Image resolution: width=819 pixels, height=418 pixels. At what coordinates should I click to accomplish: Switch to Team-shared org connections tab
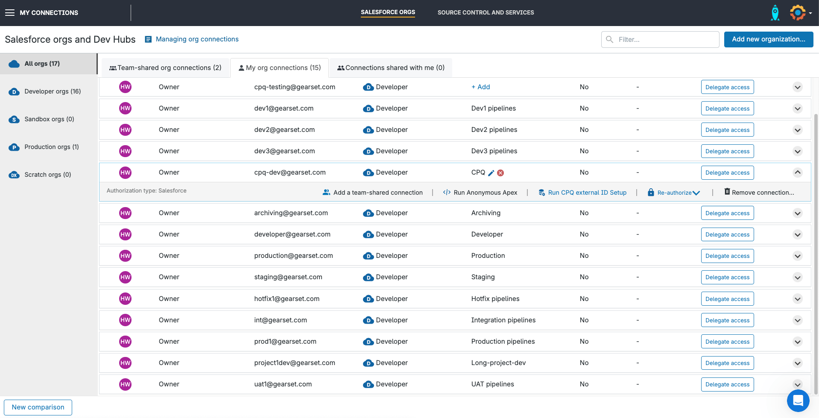165,68
